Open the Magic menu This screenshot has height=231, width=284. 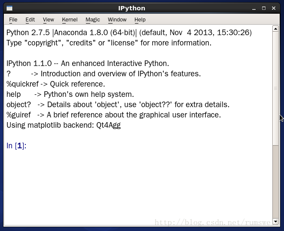93,20
